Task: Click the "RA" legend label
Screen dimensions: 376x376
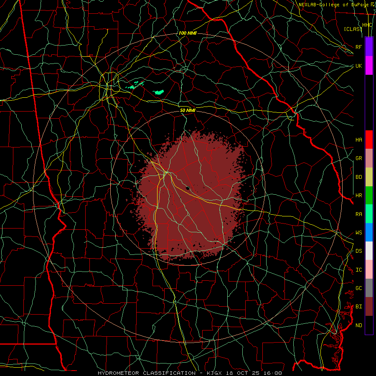Action: pyautogui.click(x=358, y=214)
